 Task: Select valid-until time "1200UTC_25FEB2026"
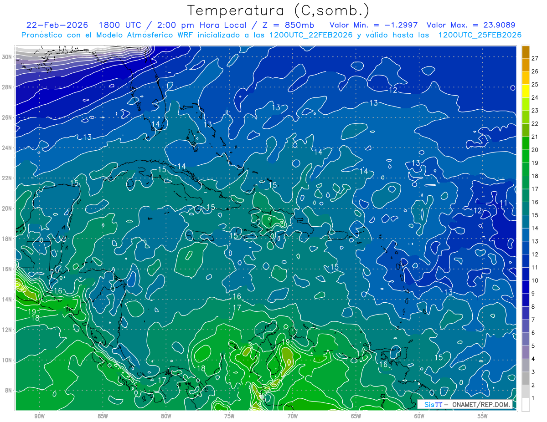480,35
